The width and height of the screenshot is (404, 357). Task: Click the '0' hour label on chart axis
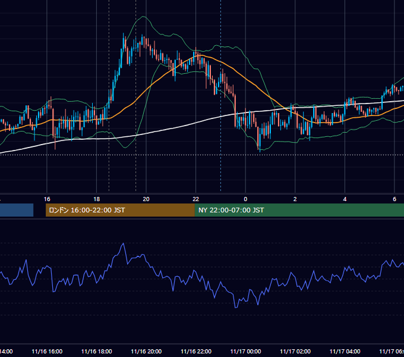point(245,199)
